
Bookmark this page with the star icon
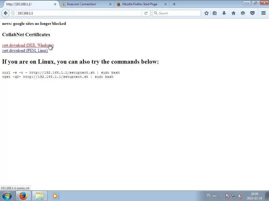206,13
